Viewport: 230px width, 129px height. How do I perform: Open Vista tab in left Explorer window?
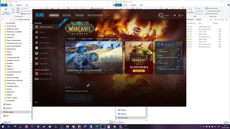click(27, 5)
